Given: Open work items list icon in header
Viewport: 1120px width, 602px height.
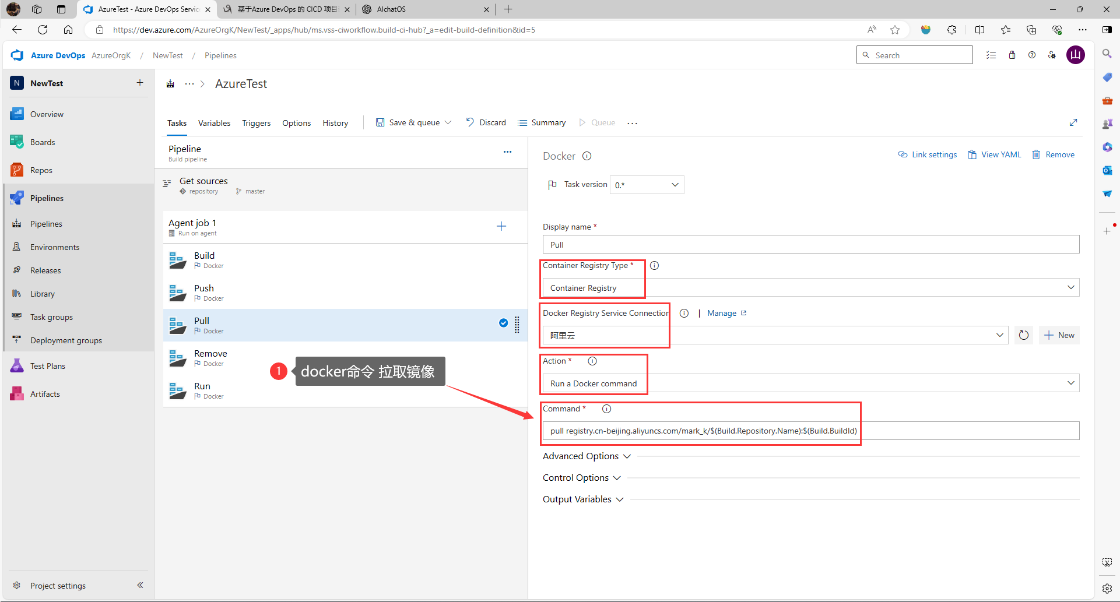Looking at the screenshot, I should 991,55.
